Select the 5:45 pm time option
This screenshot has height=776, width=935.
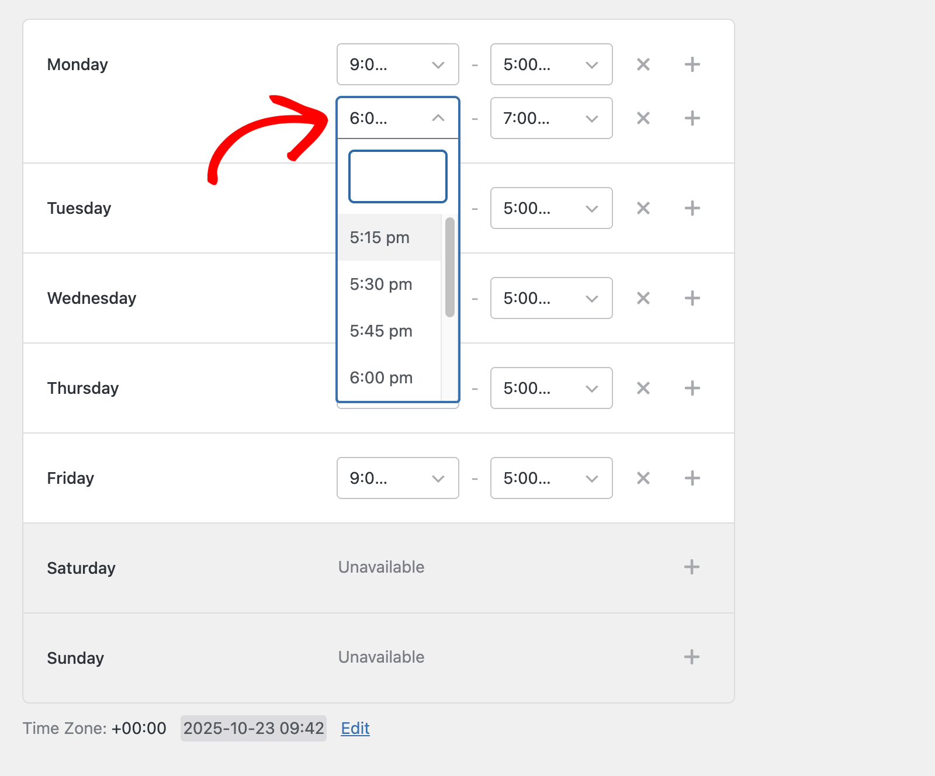point(381,331)
